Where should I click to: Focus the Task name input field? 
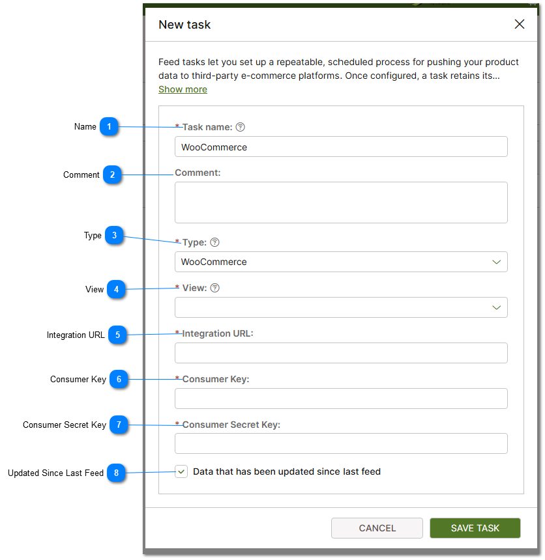coord(341,147)
